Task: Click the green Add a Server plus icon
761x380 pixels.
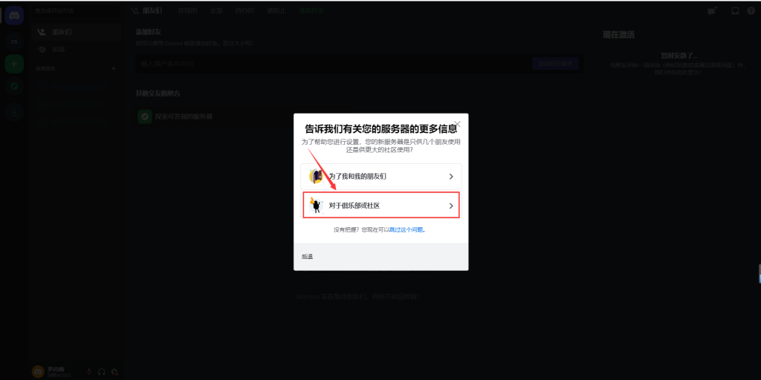Action: tap(14, 64)
